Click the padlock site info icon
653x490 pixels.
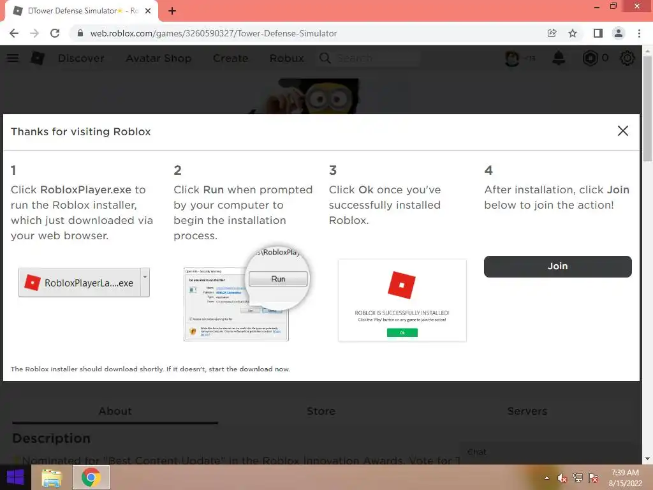click(x=80, y=33)
